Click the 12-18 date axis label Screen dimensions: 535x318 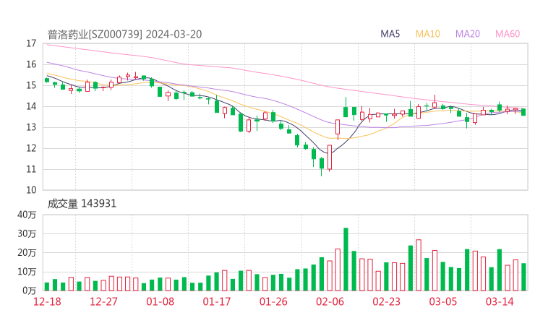click(47, 301)
